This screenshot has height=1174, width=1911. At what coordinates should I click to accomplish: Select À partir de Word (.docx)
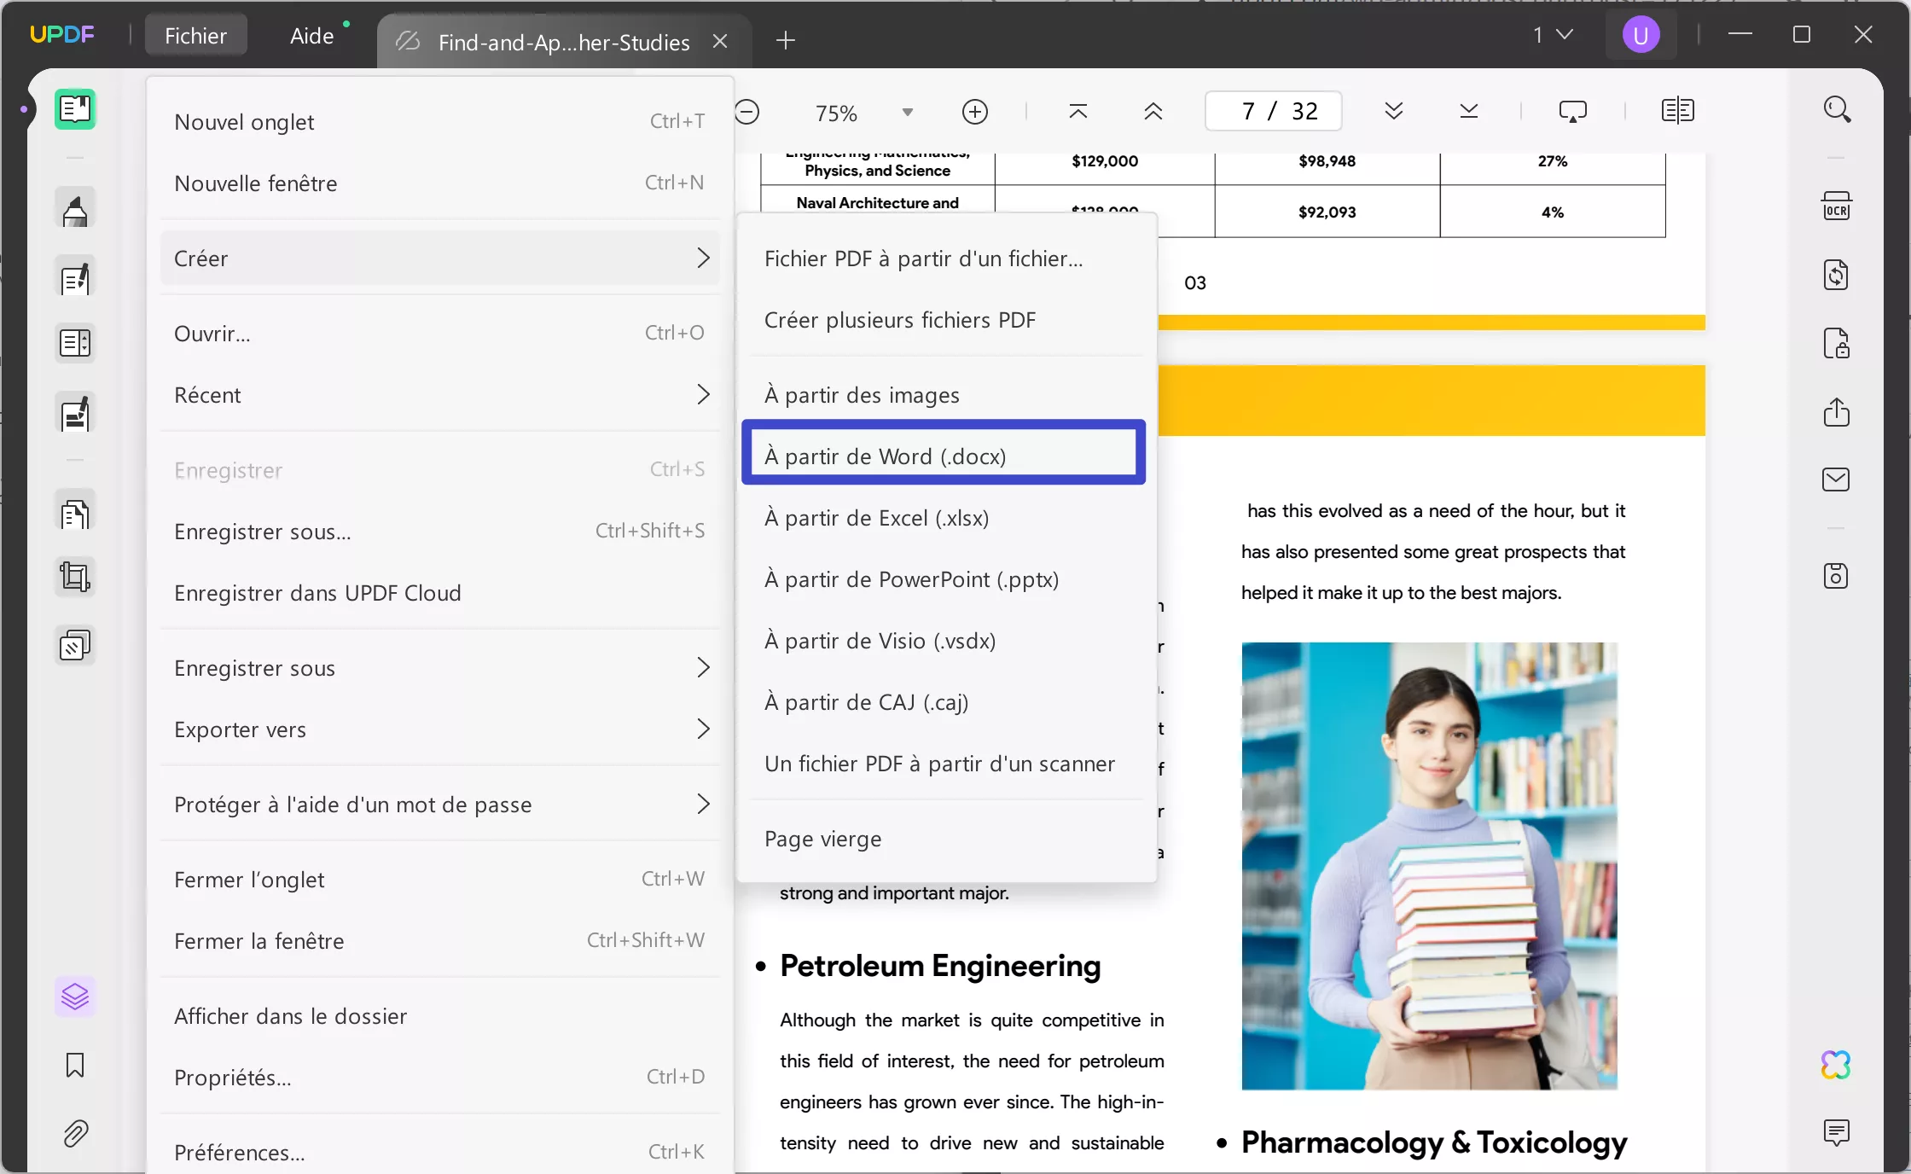coord(944,456)
